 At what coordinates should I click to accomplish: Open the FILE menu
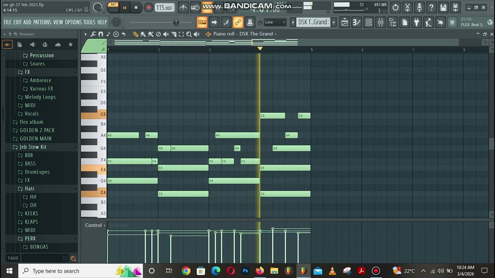8,22
